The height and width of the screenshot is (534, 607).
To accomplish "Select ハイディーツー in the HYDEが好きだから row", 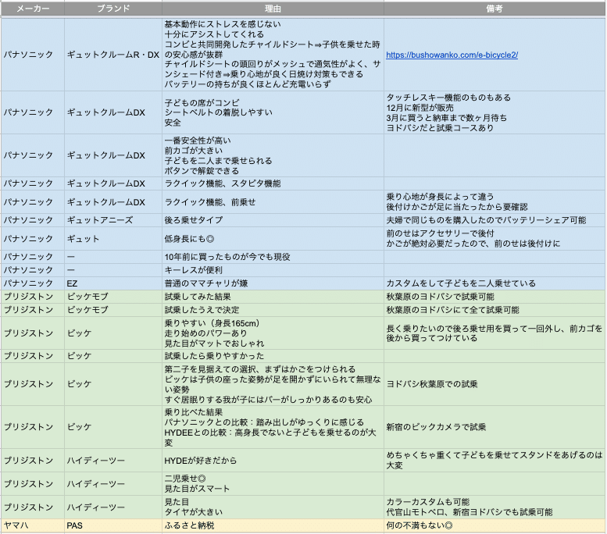I will tap(113, 461).
